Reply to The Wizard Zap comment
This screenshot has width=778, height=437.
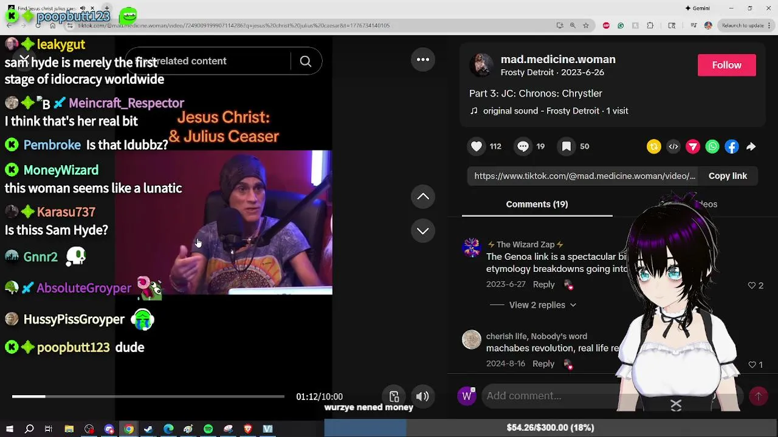[544, 285]
